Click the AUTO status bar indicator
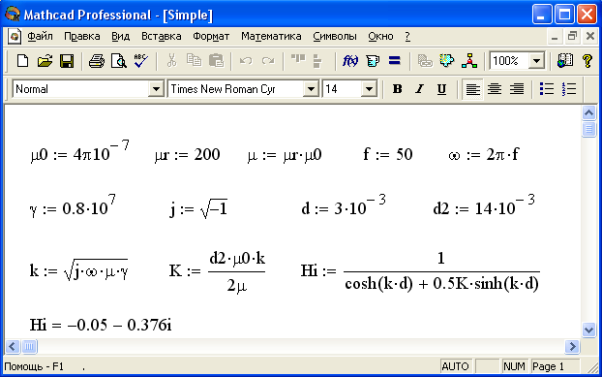Image resolution: width=602 pixels, height=377 pixels. 455,366
